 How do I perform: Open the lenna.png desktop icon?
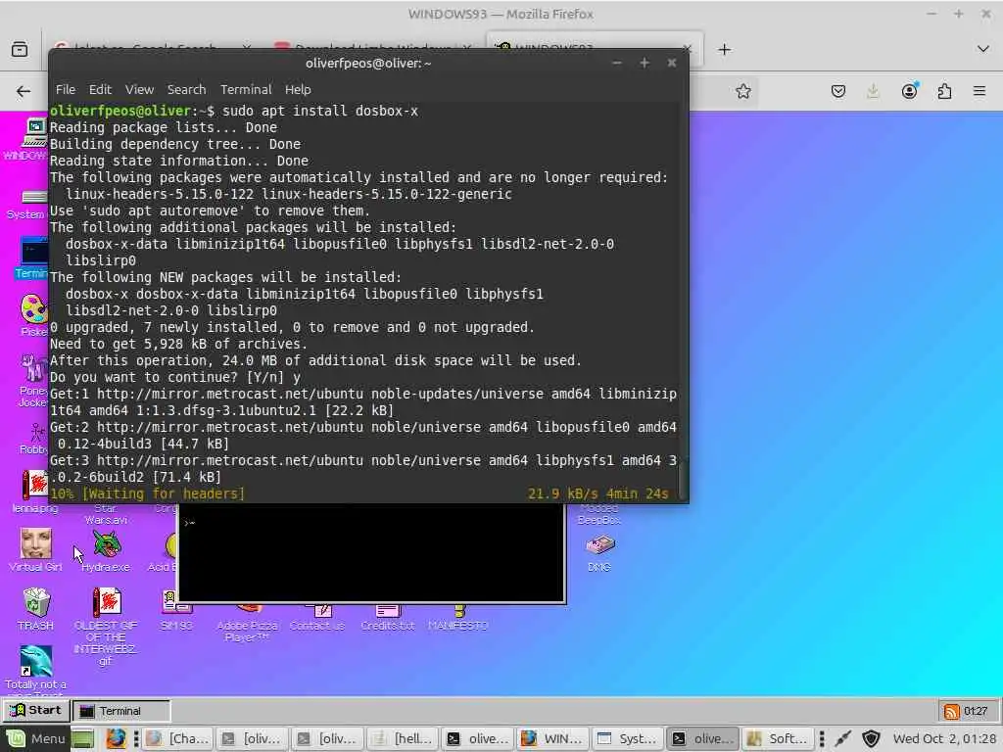(34, 493)
